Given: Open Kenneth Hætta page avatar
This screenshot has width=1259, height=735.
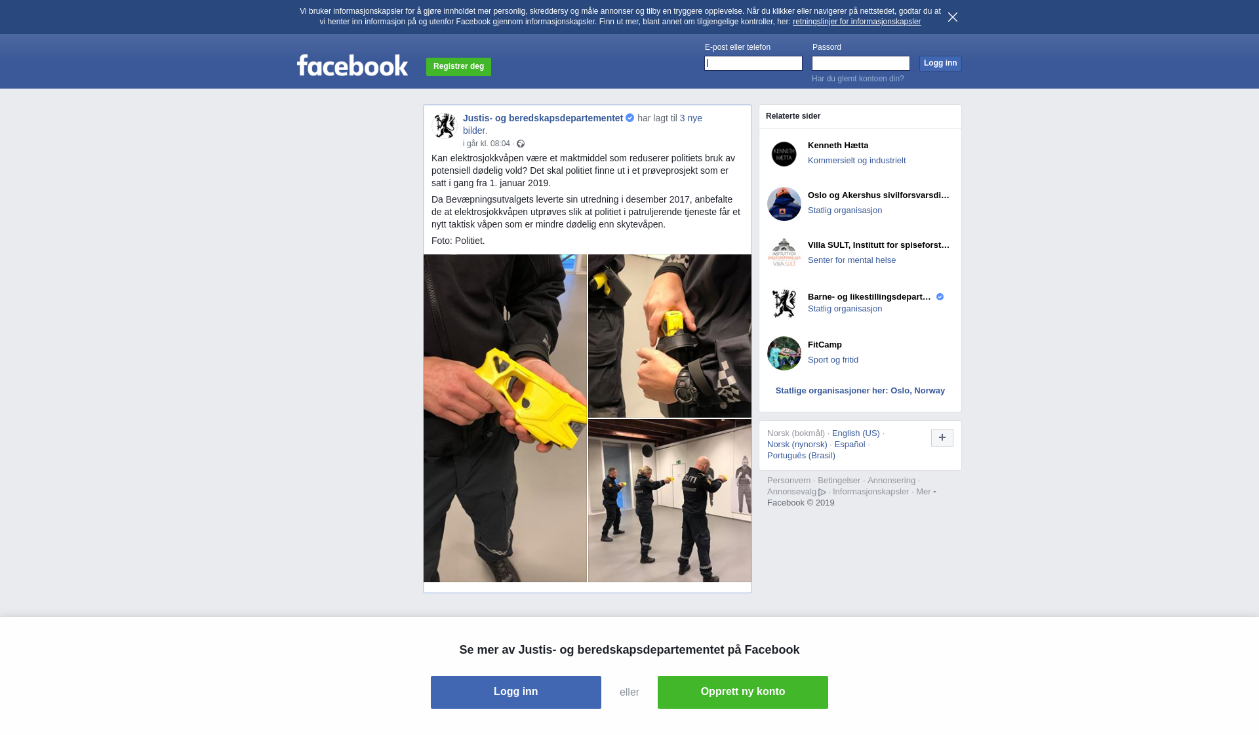Looking at the screenshot, I should (x=784, y=154).
